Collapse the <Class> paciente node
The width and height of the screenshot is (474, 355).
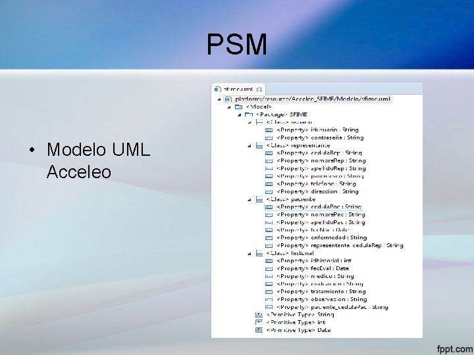click(250, 200)
